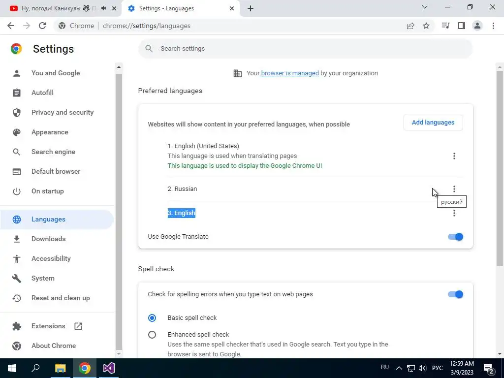504x378 pixels.
Task: Open the side panel icon
Action: coord(462,26)
